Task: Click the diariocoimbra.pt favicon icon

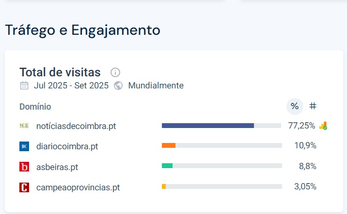Action: click(24, 146)
